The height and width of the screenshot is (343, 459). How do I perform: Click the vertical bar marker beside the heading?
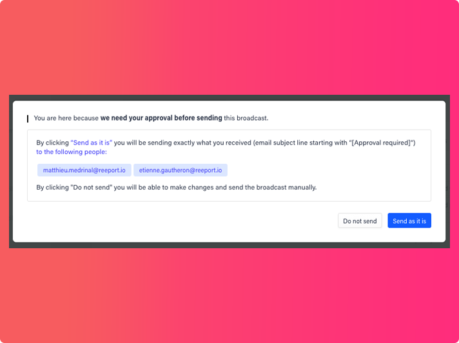pos(28,119)
